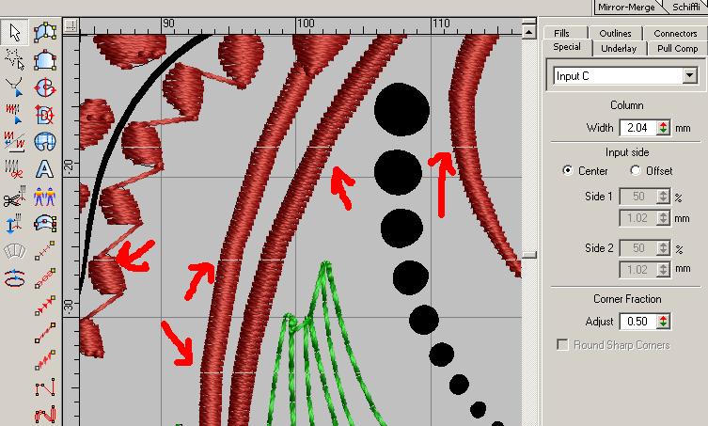This screenshot has height=426, width=708.
Task: Select the backstitch line tool with dark red dashes
Action: (45, 333)
